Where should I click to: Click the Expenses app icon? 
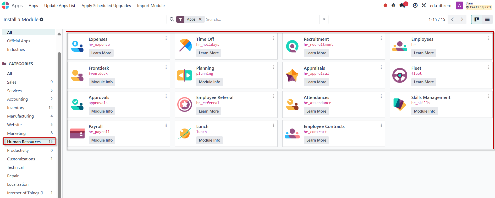77,46
